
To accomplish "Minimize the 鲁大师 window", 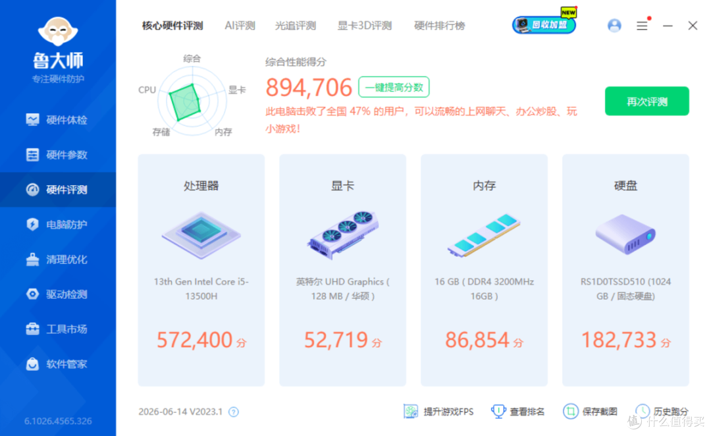I will pos(668,26).
